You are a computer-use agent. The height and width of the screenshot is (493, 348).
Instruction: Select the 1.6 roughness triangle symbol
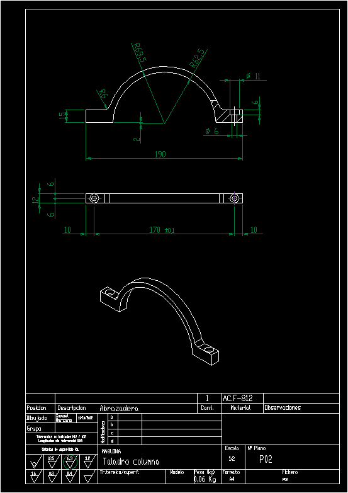click(x=34, y=477)
